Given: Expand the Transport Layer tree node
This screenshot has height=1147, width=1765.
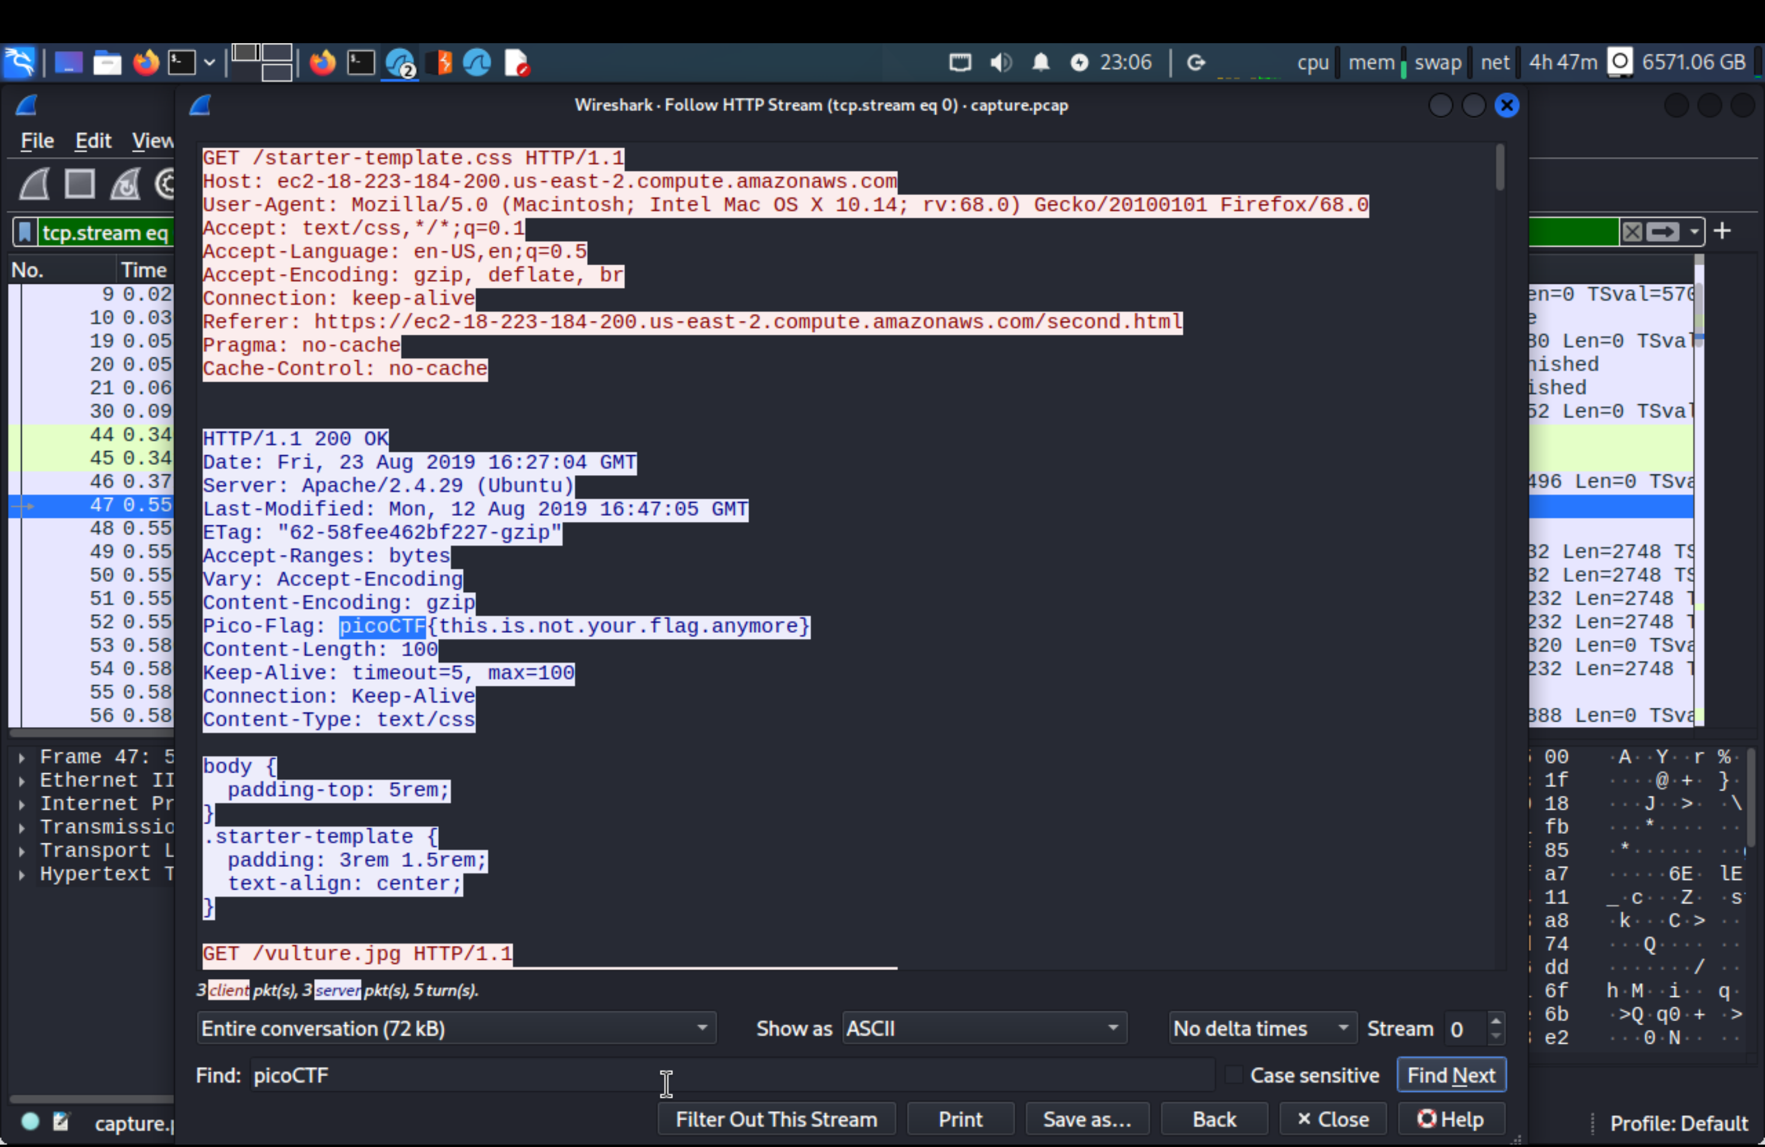Looking at the screenshot, I should [x=22, y=851].
